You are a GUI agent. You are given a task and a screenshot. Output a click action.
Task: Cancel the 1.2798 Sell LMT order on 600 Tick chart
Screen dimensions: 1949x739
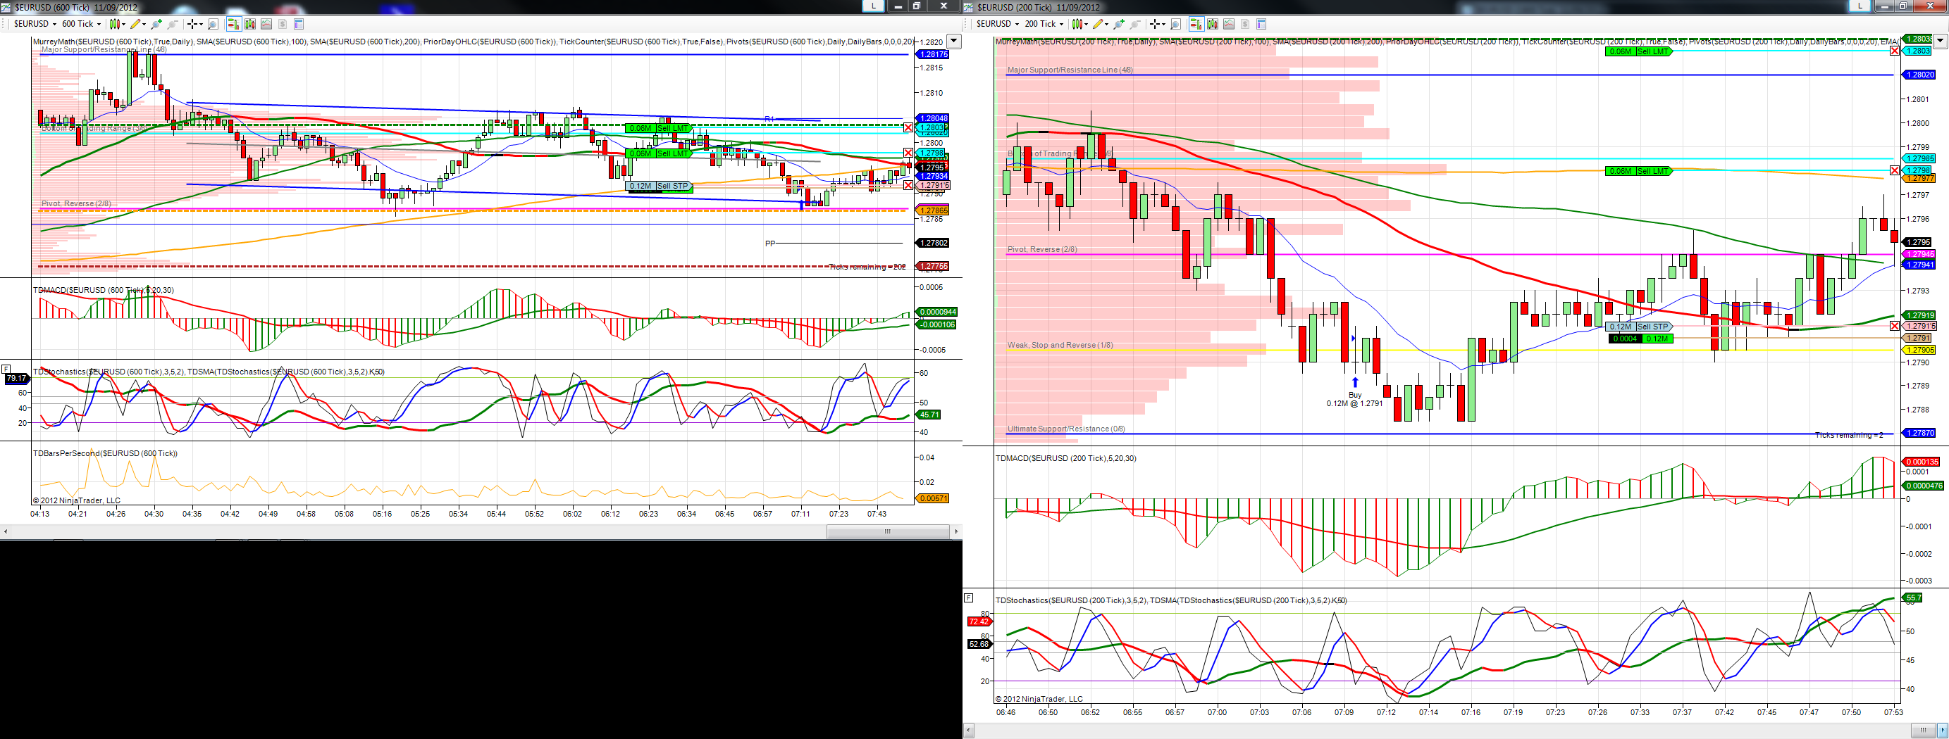tap(908, 153)
